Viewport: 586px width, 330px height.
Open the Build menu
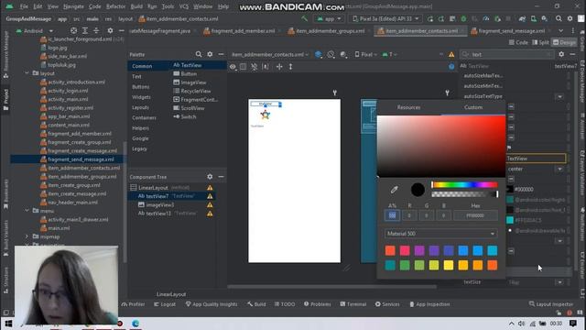pyautogui.click(x=136, y=6)
